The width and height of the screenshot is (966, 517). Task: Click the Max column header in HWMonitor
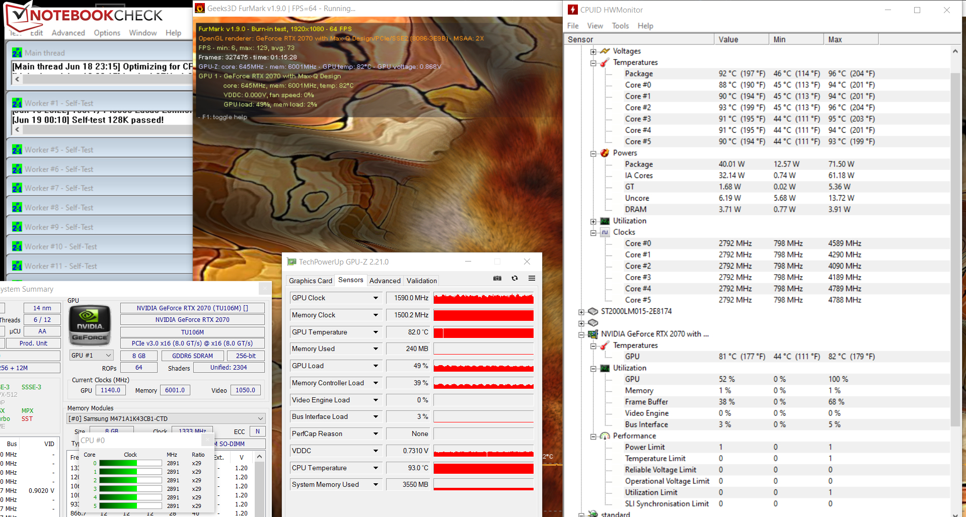[x=851, y=39]
